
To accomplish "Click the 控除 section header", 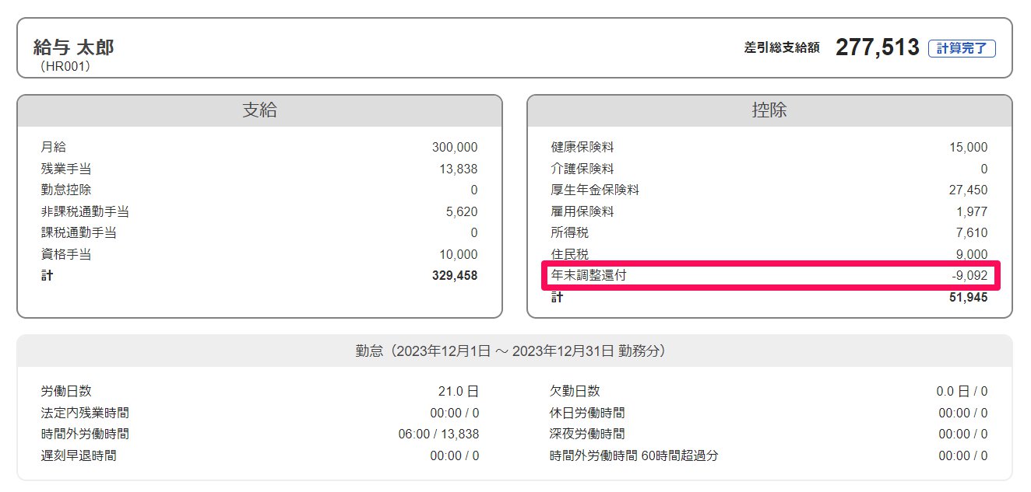I will point(769,110).
